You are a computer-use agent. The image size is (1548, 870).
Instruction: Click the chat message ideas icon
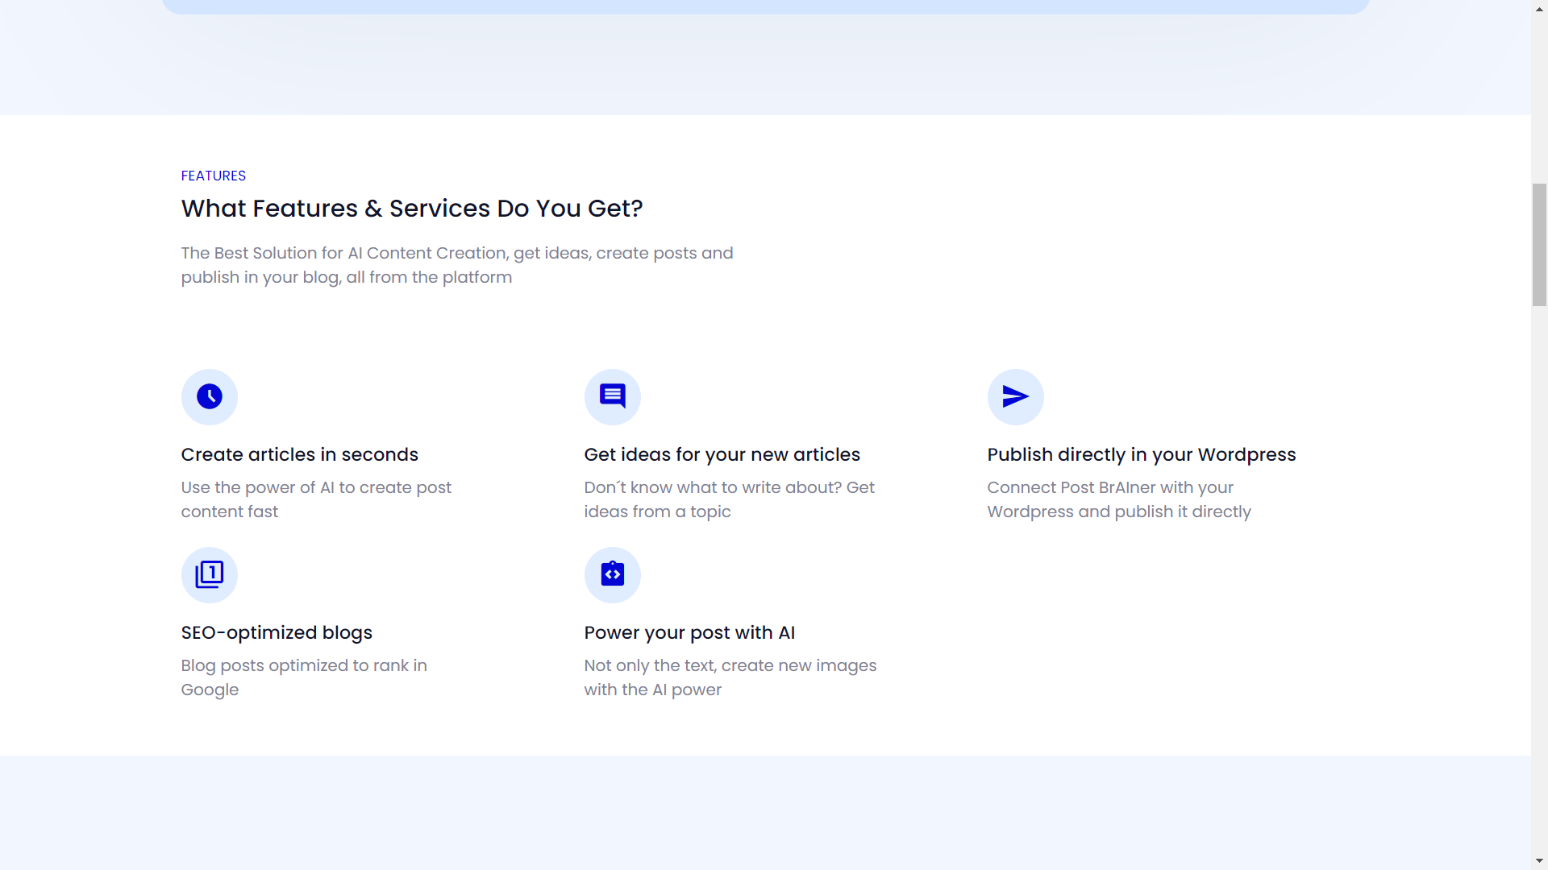coord(613,396)
